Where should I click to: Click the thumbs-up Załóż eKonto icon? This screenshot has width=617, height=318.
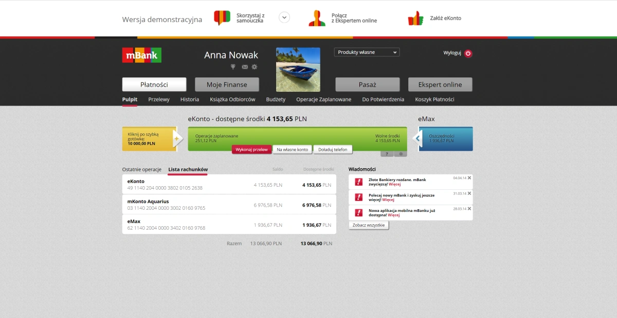pyautogui.click(x=415, y=18)
